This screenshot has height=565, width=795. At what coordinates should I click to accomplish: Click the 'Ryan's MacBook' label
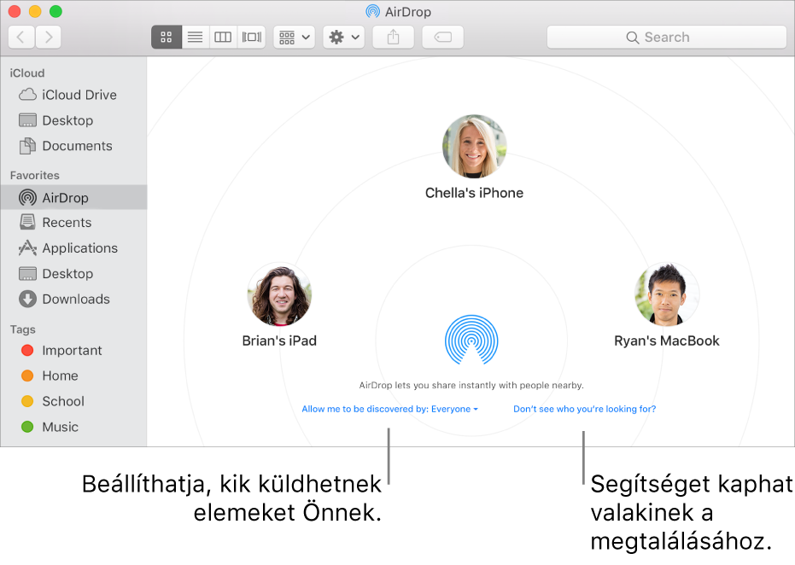(667, 341)
